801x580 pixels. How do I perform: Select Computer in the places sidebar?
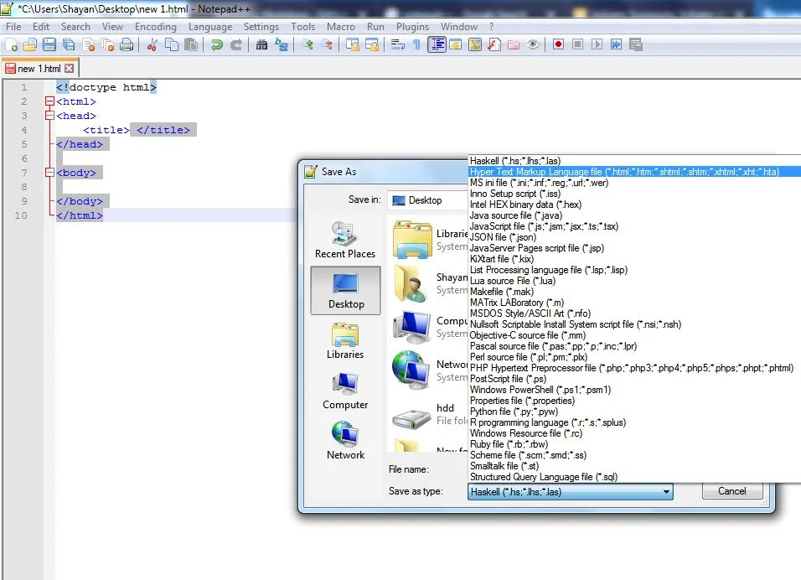(x=345, y=391)
